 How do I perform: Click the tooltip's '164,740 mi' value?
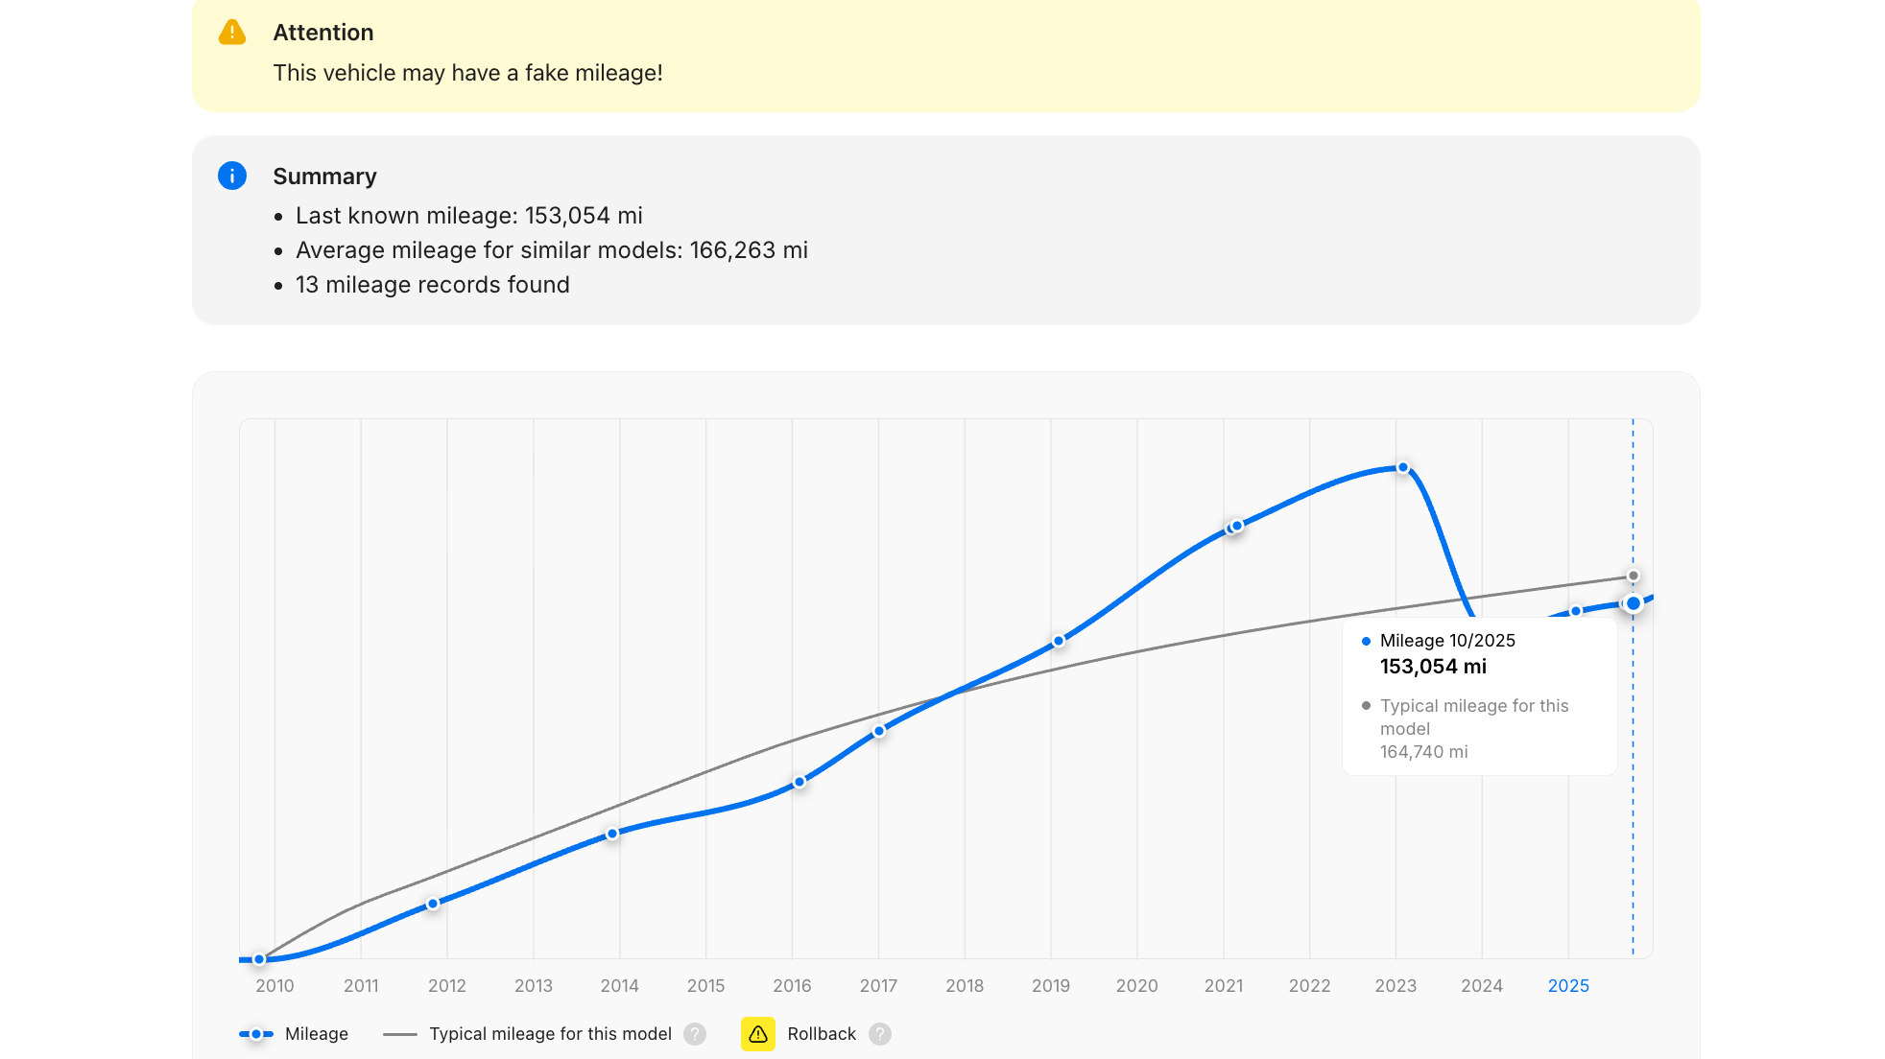point(1424,752)
